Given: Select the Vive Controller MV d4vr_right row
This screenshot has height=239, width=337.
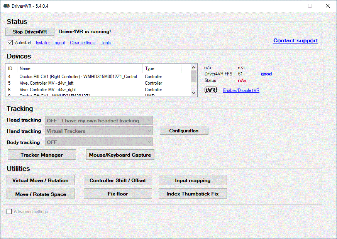Looking at the screenshot, I should (x=98, y=90).
